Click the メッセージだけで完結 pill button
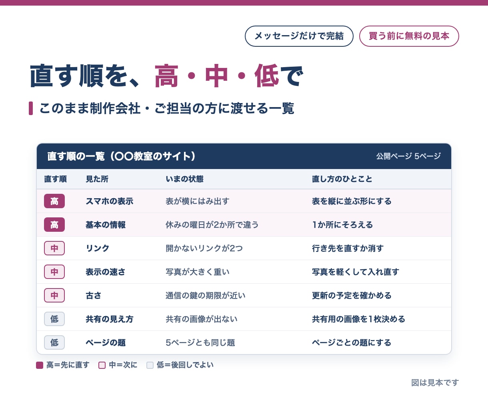488x406 pixels. [299, 36]
